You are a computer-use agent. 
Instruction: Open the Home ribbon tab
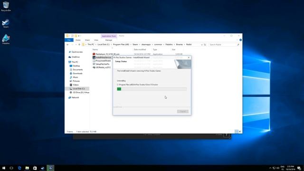78,40
